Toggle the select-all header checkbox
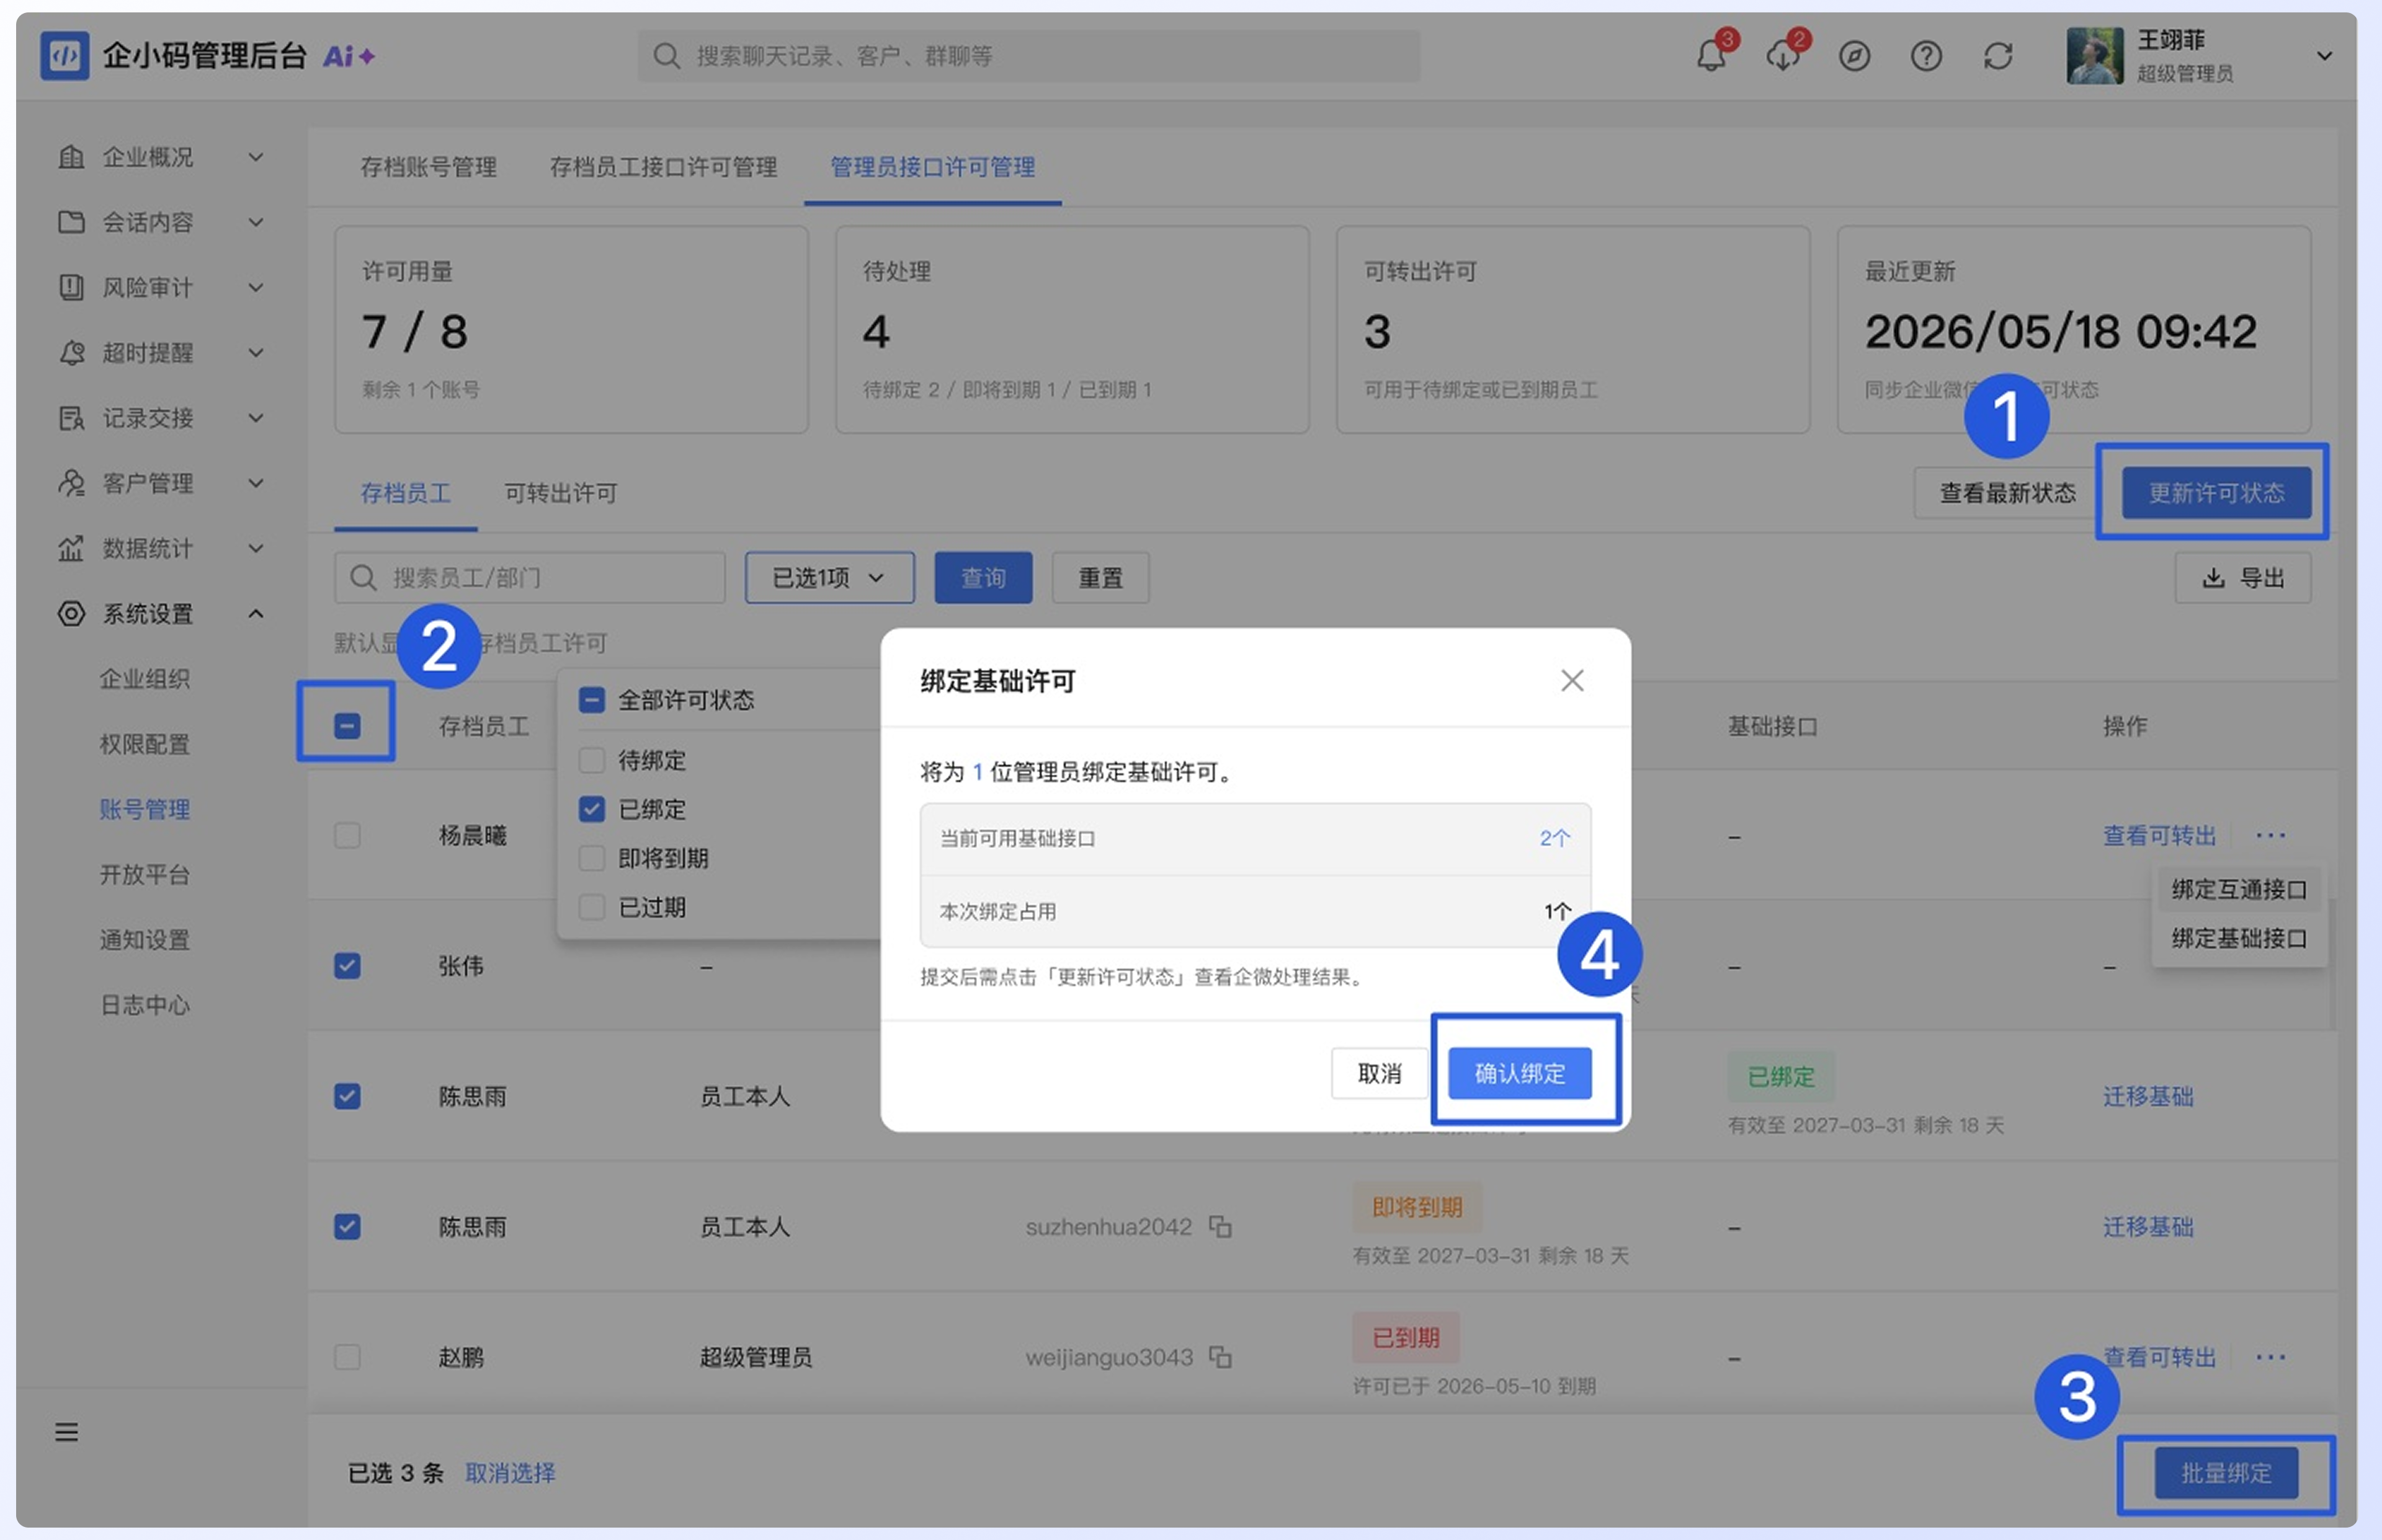Viewport: 2382px width, 1540px height. [x=347, y=726]
